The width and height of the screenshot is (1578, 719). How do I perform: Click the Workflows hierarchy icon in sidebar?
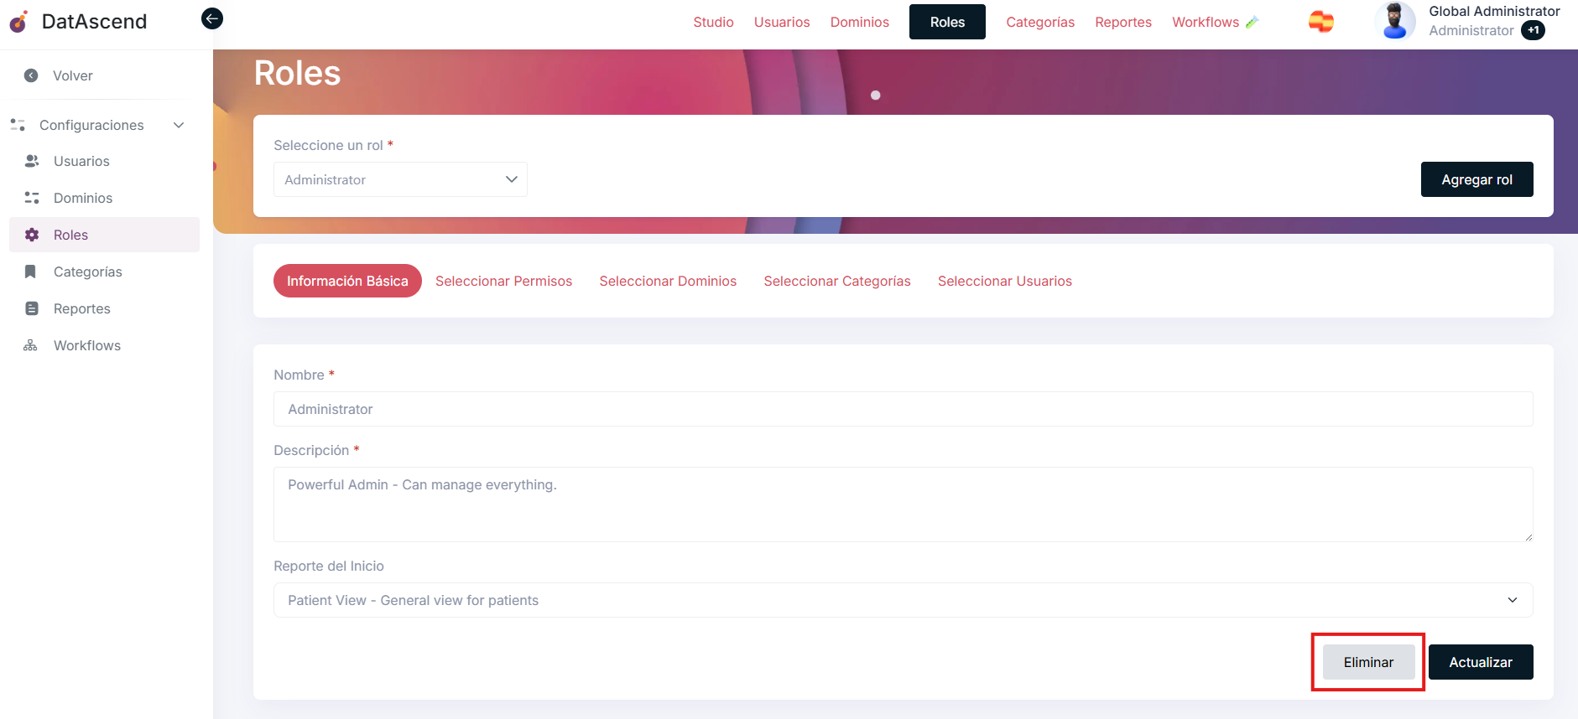pos(31,345)
